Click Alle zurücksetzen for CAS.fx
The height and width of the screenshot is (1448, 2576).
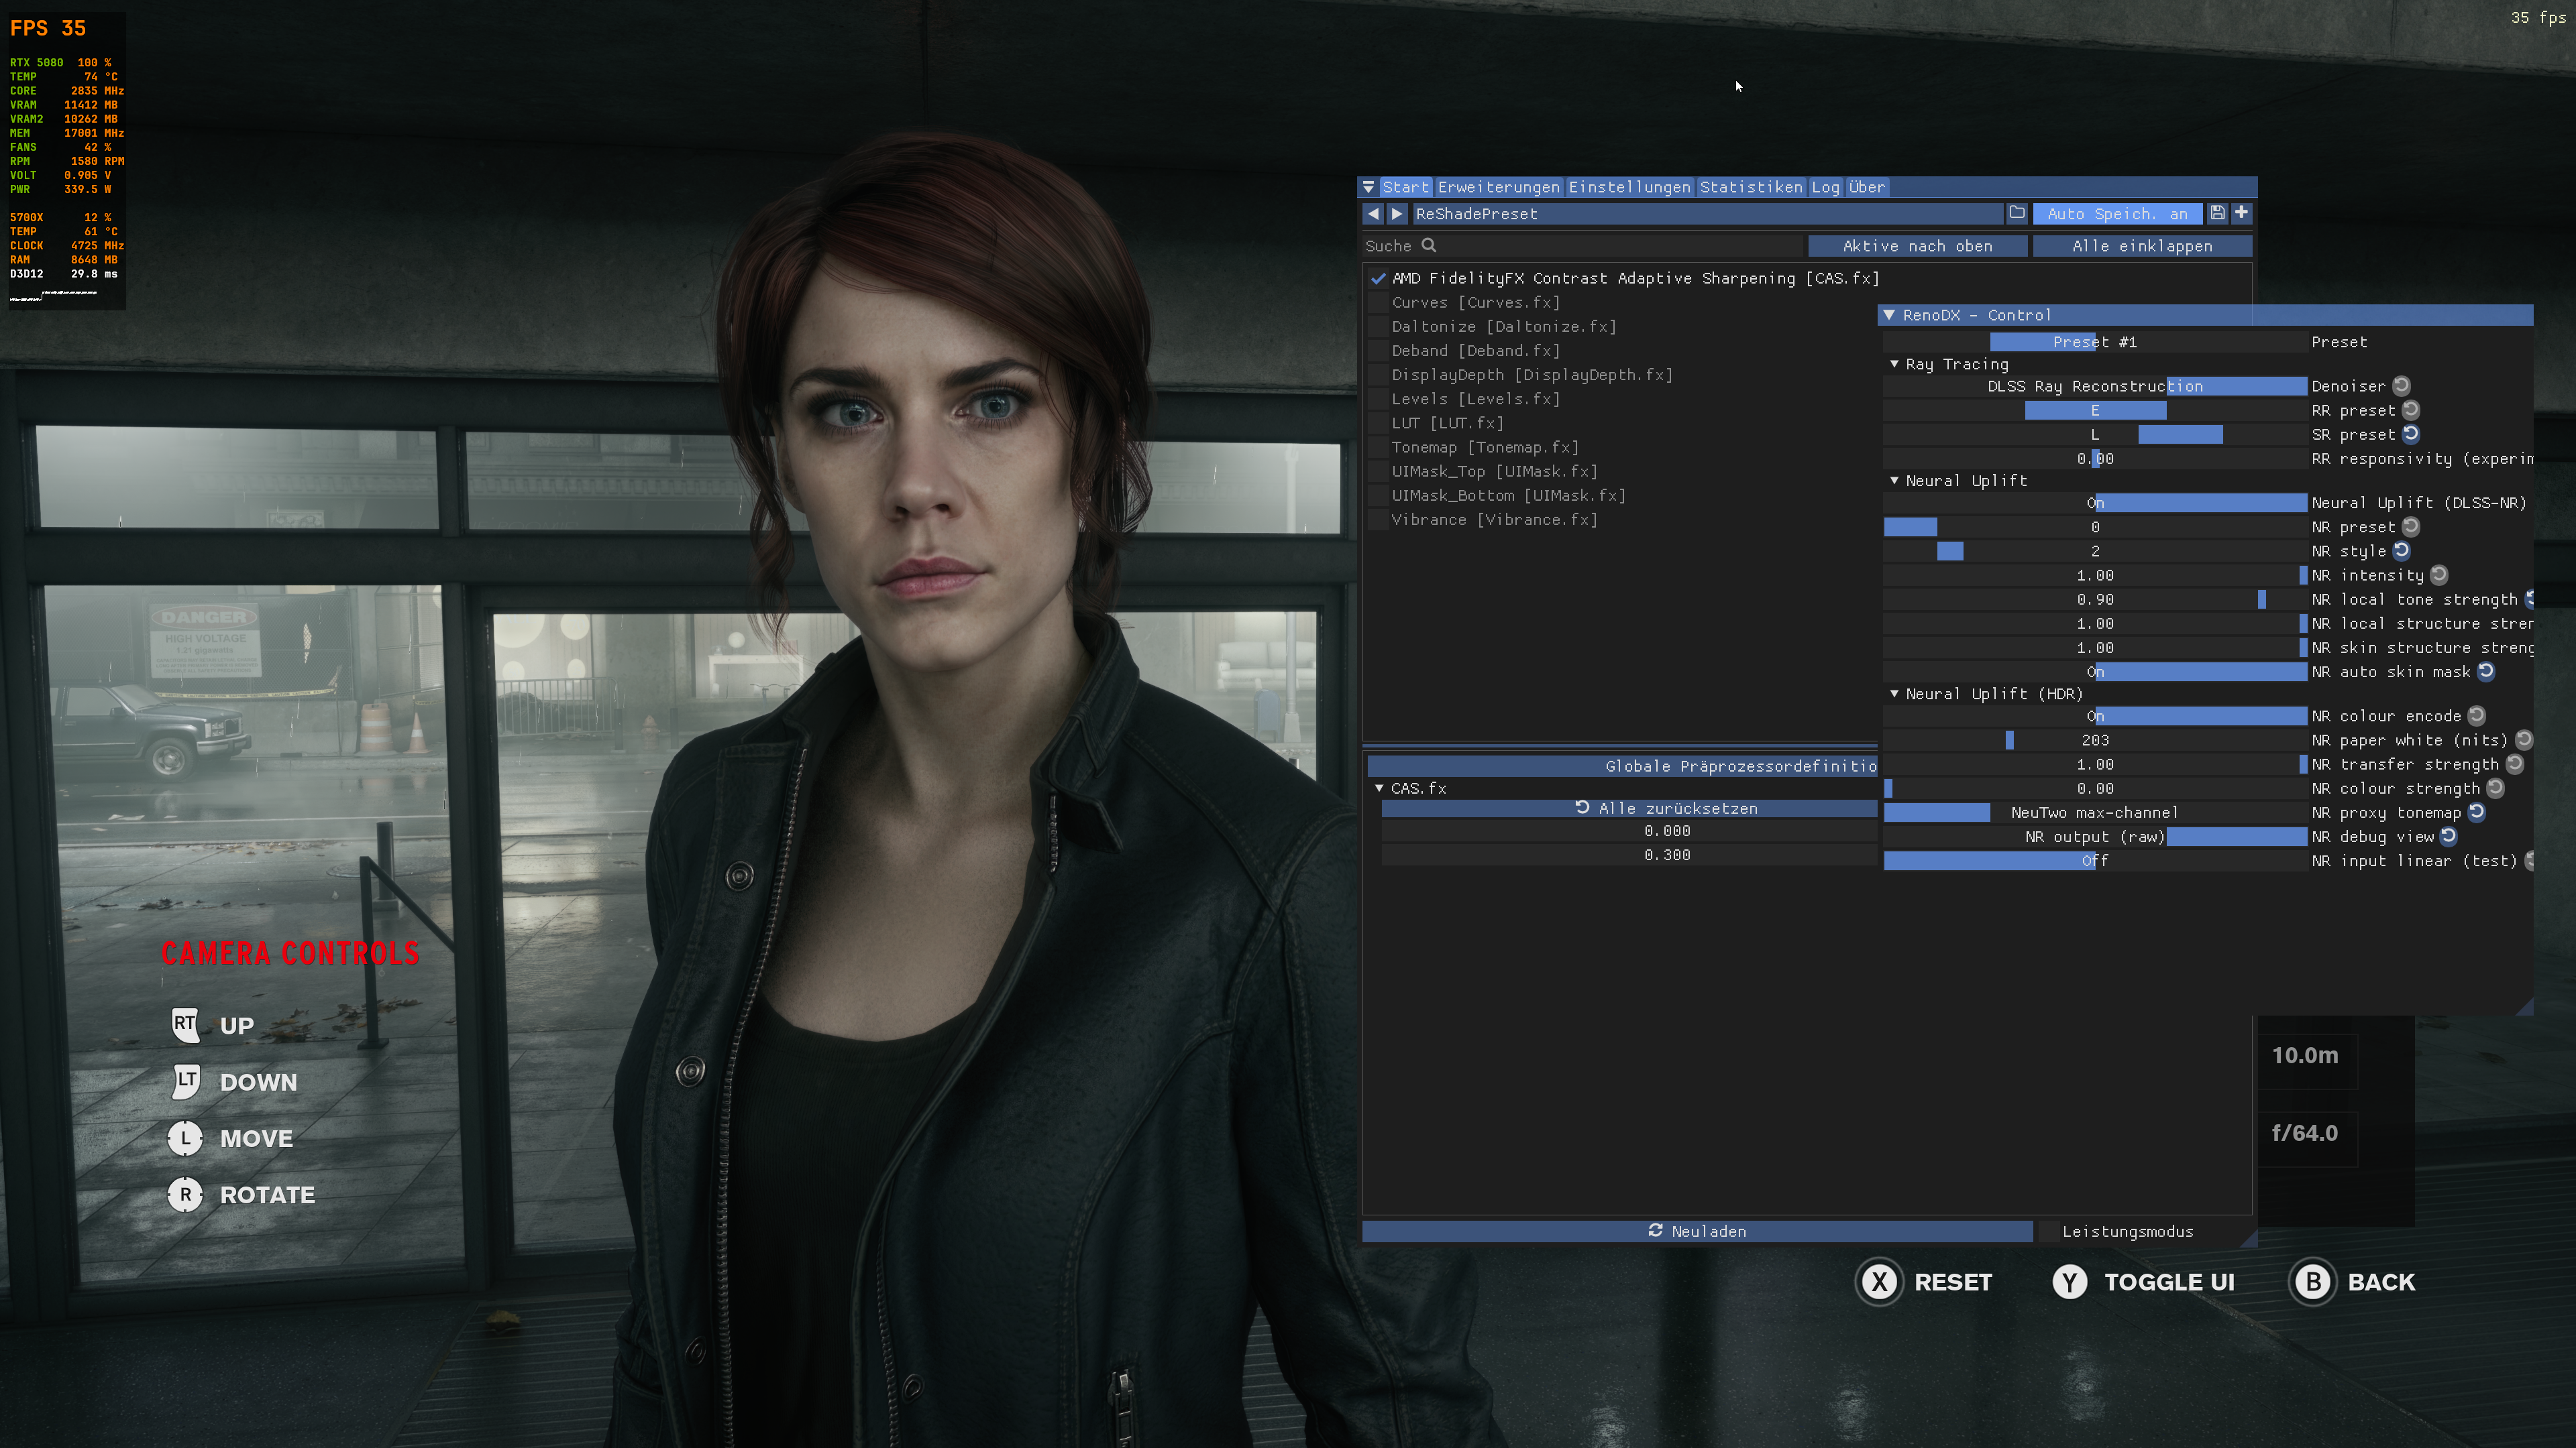tap(1629, 807)
